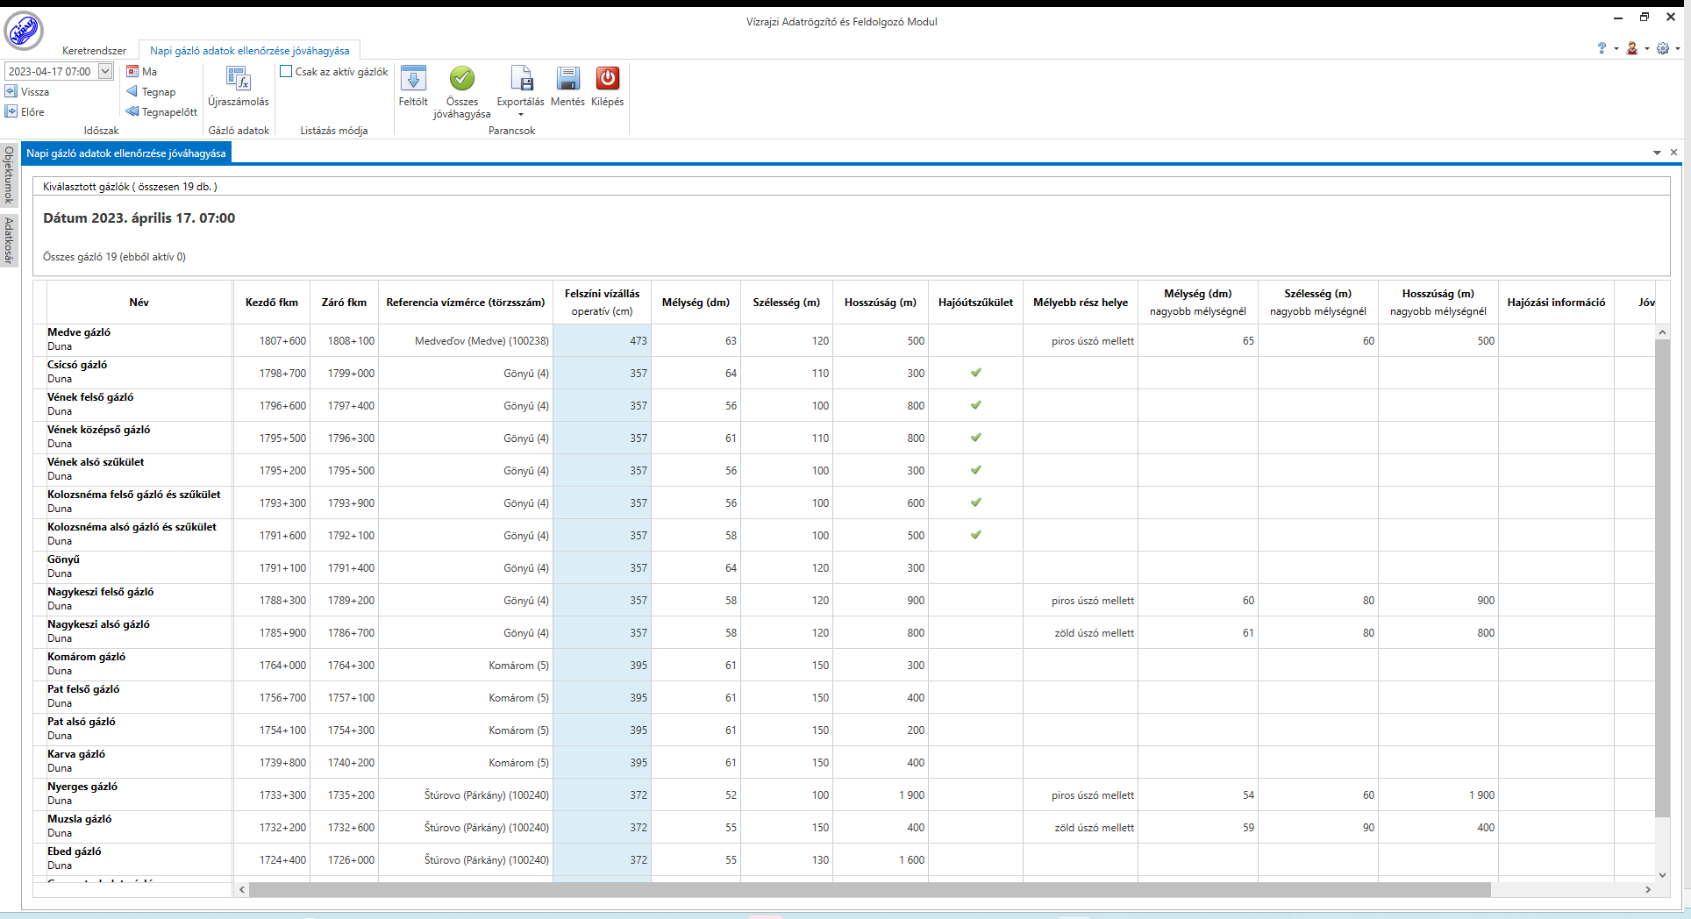Open the settings gear icon
1691x919 pixels.
tap(1663, 48)
